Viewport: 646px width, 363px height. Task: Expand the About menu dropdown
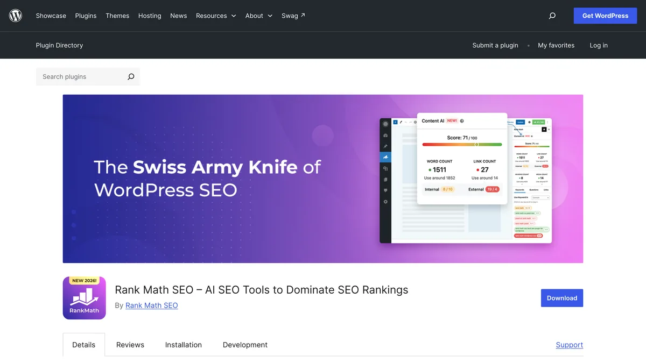point(259,16)
